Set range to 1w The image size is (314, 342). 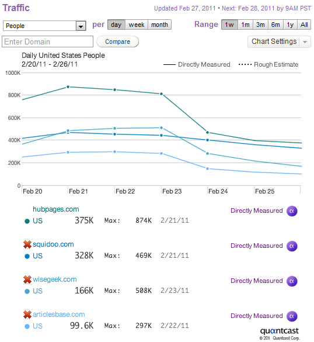[229, 25]
